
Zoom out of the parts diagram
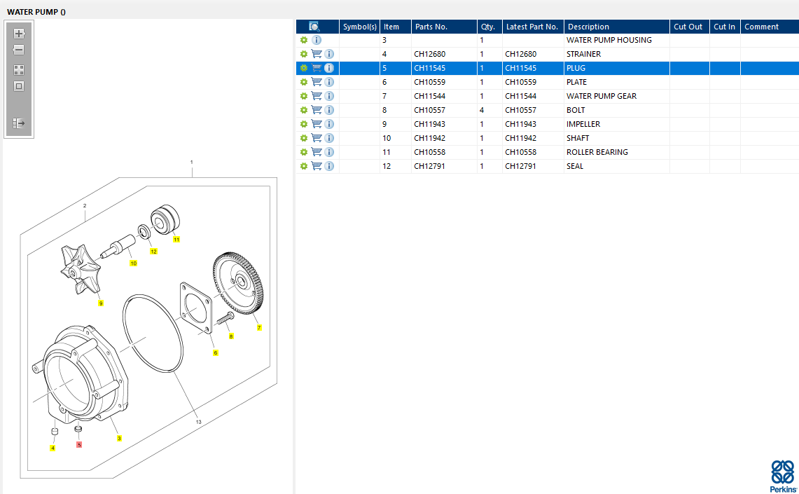19,50
